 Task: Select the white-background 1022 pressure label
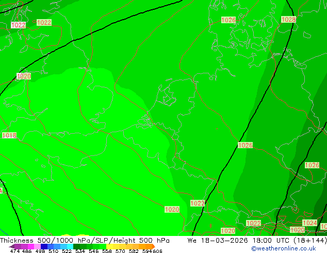[x=19, y=25]
